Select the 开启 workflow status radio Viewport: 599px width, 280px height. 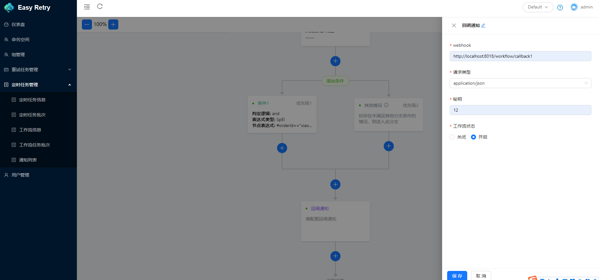473,137
